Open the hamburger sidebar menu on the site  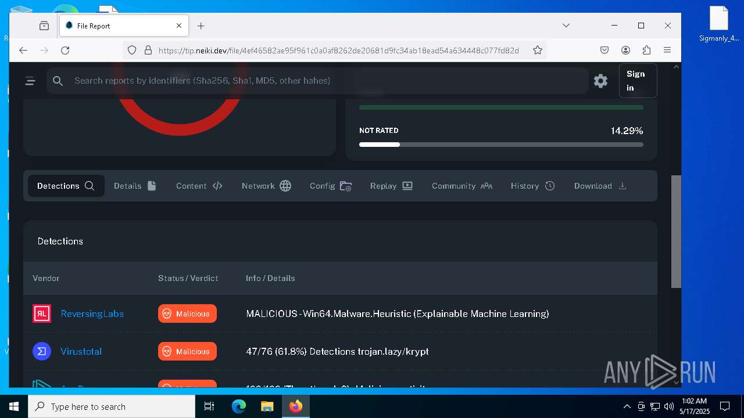30,81
